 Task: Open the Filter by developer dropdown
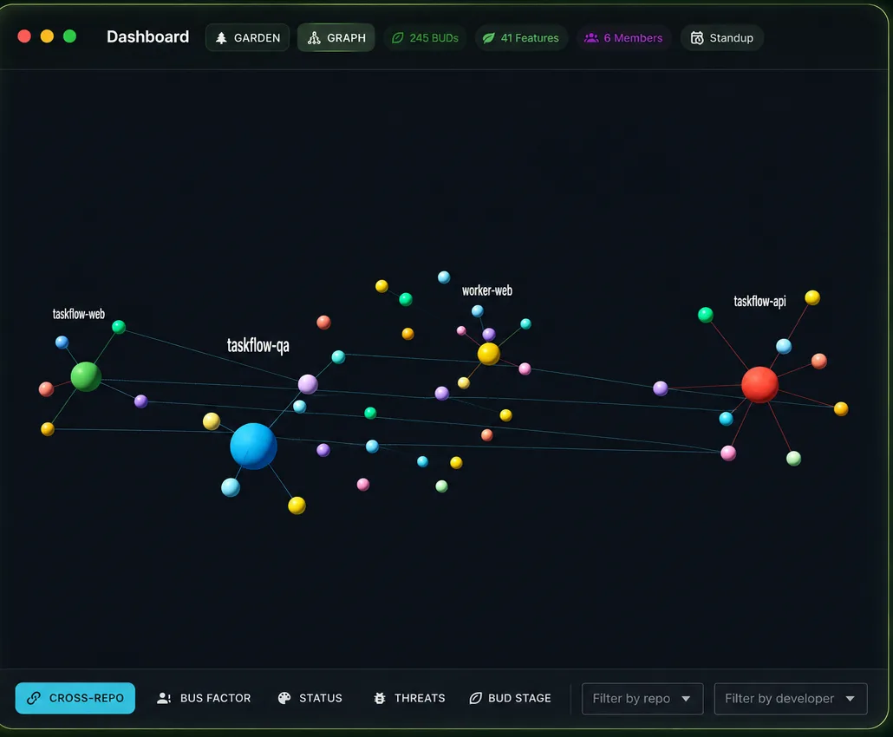tap(791, 698)
